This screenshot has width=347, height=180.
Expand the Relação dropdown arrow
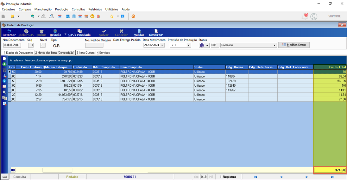(65, 34)
